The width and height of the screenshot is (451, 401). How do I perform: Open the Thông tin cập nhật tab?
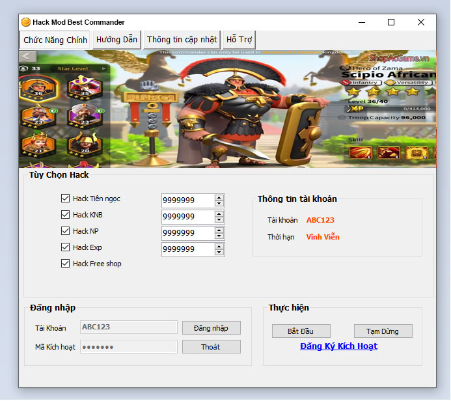click(x=182, y=40)
